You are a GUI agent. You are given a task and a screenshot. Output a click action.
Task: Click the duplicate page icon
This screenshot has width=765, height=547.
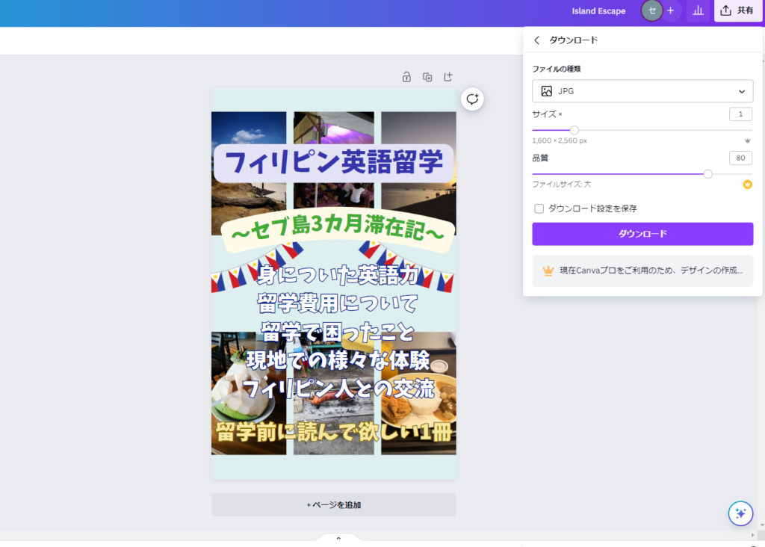427,77
